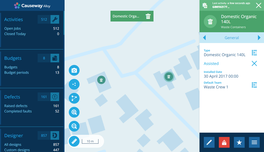Click the Waste Crew 1 value
This screenshot has width=264, height=152.
coord(216,87)
